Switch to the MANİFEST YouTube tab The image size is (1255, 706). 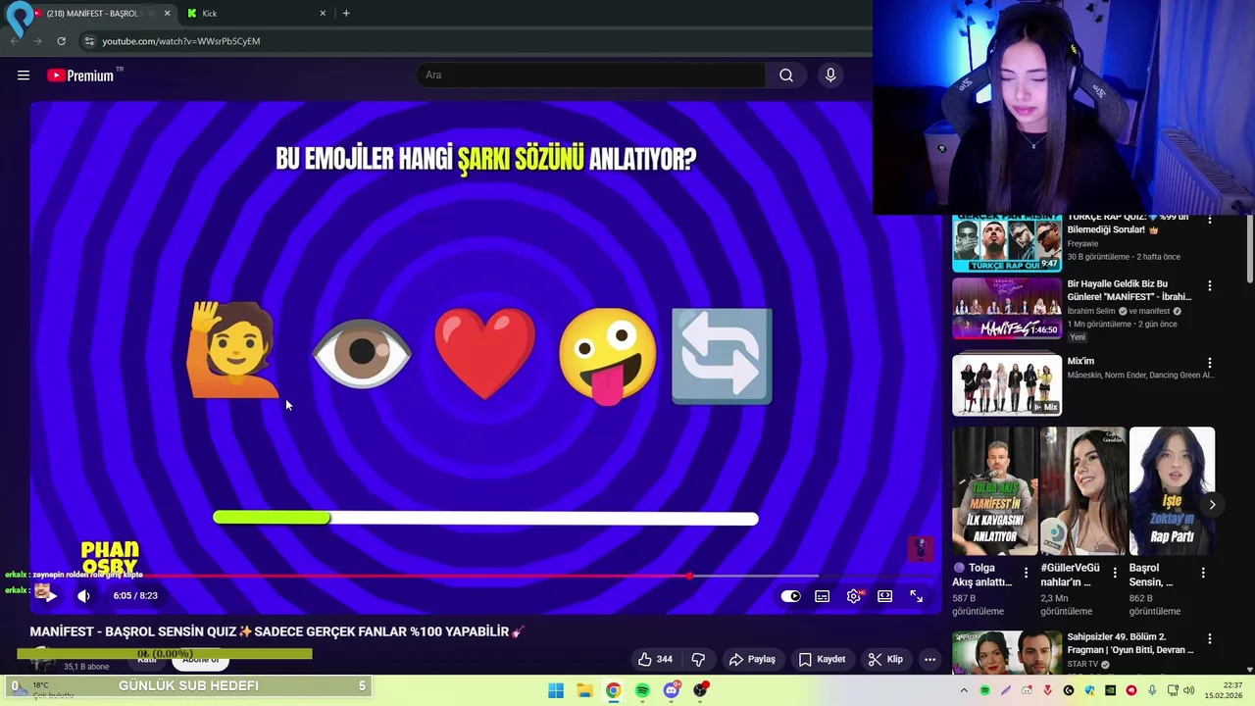[x=94, y=13]
